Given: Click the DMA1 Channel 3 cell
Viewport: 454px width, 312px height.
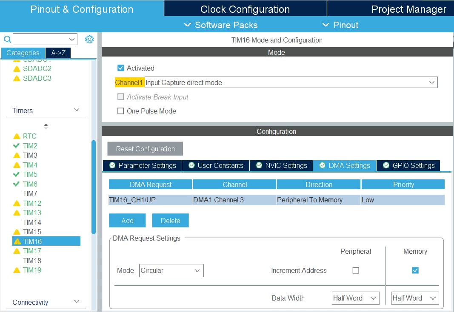Looking at the screenshot, I should coord(234,200).
